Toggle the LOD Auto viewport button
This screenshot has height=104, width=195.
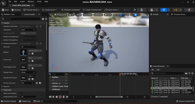coord(98,15)
